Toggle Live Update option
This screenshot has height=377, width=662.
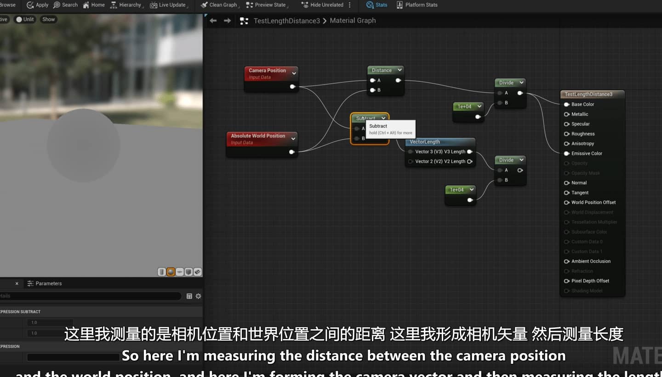point(168,5)
